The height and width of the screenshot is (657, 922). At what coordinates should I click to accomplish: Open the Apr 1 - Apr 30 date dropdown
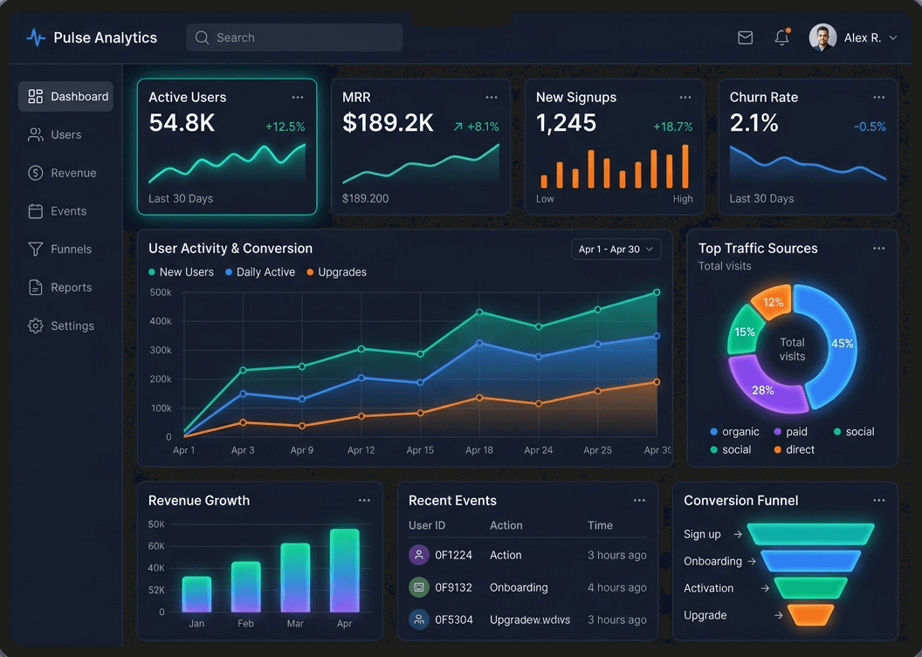(616, 250)
